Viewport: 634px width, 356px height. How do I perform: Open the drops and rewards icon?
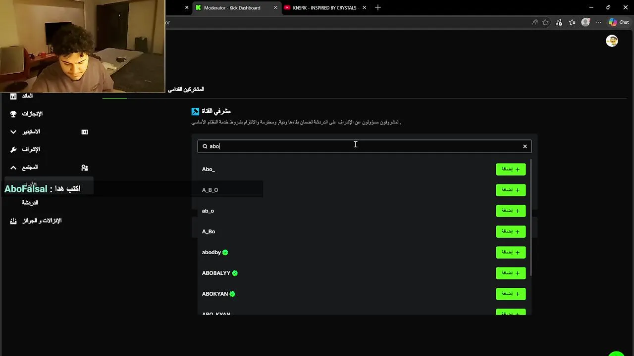[13, 221]
